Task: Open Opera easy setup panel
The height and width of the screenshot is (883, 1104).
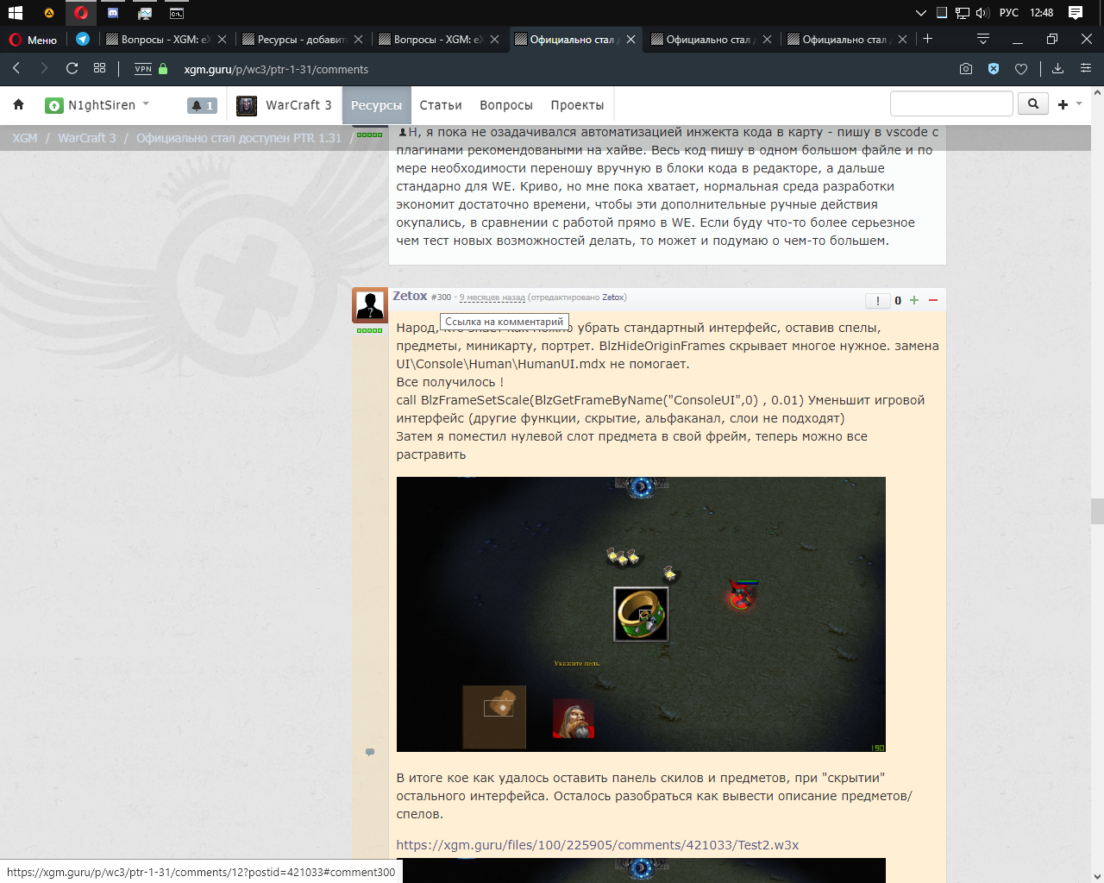Action: [x=1086, y=69]
